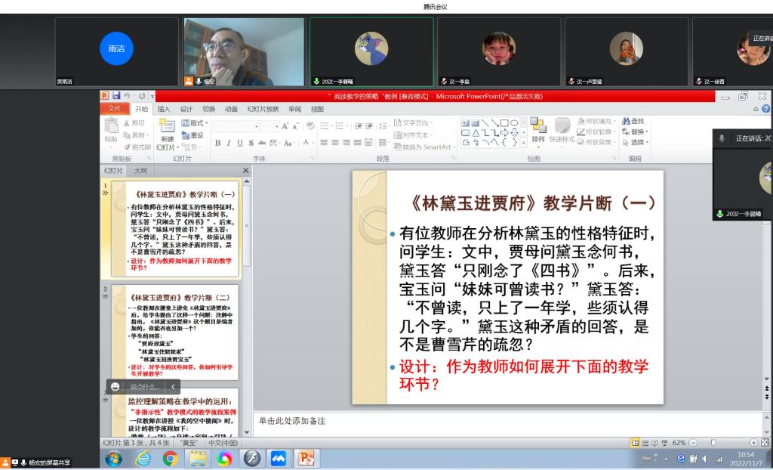Open the 视图 (View) ribbon tab
Viewport: 773px width, 470px height.
coord(317,109)
